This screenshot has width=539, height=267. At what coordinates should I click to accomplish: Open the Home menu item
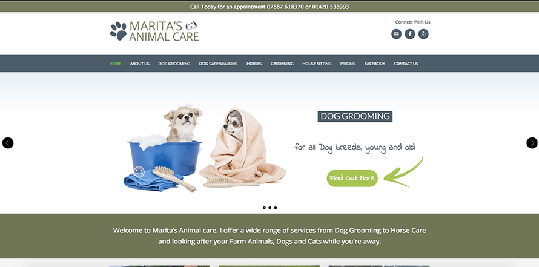pyautogui.click(x=115, y=64)
